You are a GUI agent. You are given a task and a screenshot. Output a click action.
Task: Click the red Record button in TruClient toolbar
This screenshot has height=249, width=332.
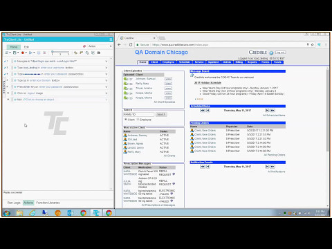point(23,53)
